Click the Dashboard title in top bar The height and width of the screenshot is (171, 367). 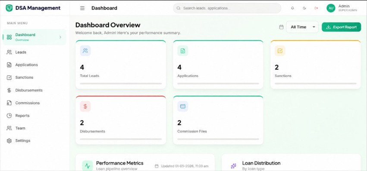(x=104, y=8)
